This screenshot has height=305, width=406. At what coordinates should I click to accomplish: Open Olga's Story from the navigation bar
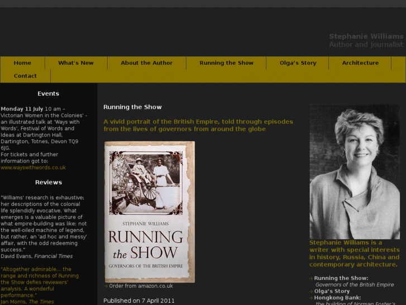(x=298, y=63)
